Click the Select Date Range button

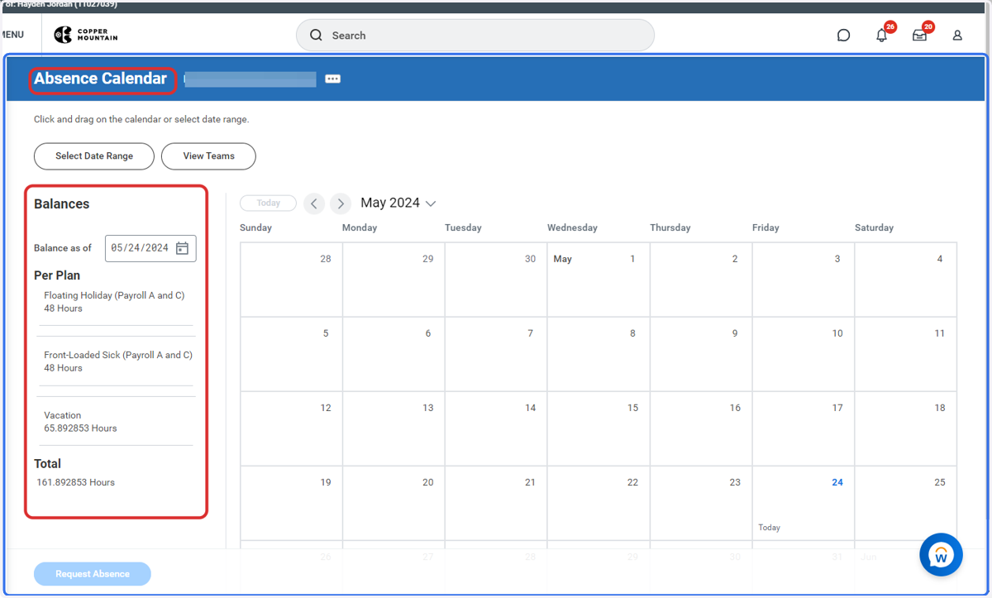[x=94, y=155]
